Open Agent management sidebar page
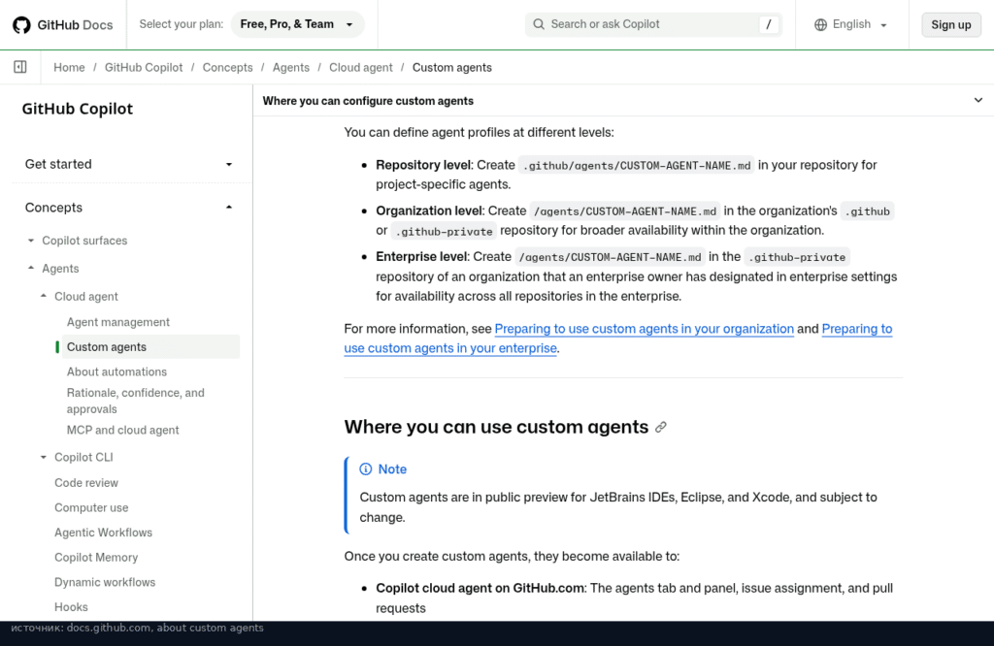The height and width of the screenshot is (646, 994). (x=118, y=322)
